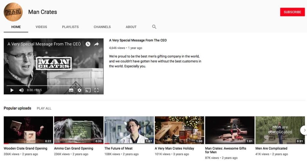The height and width of the screenshot is (162, 307).
Task: Open Man Crates: Awesome Gifts thumbnail
Action: click(x=230, y=130)
